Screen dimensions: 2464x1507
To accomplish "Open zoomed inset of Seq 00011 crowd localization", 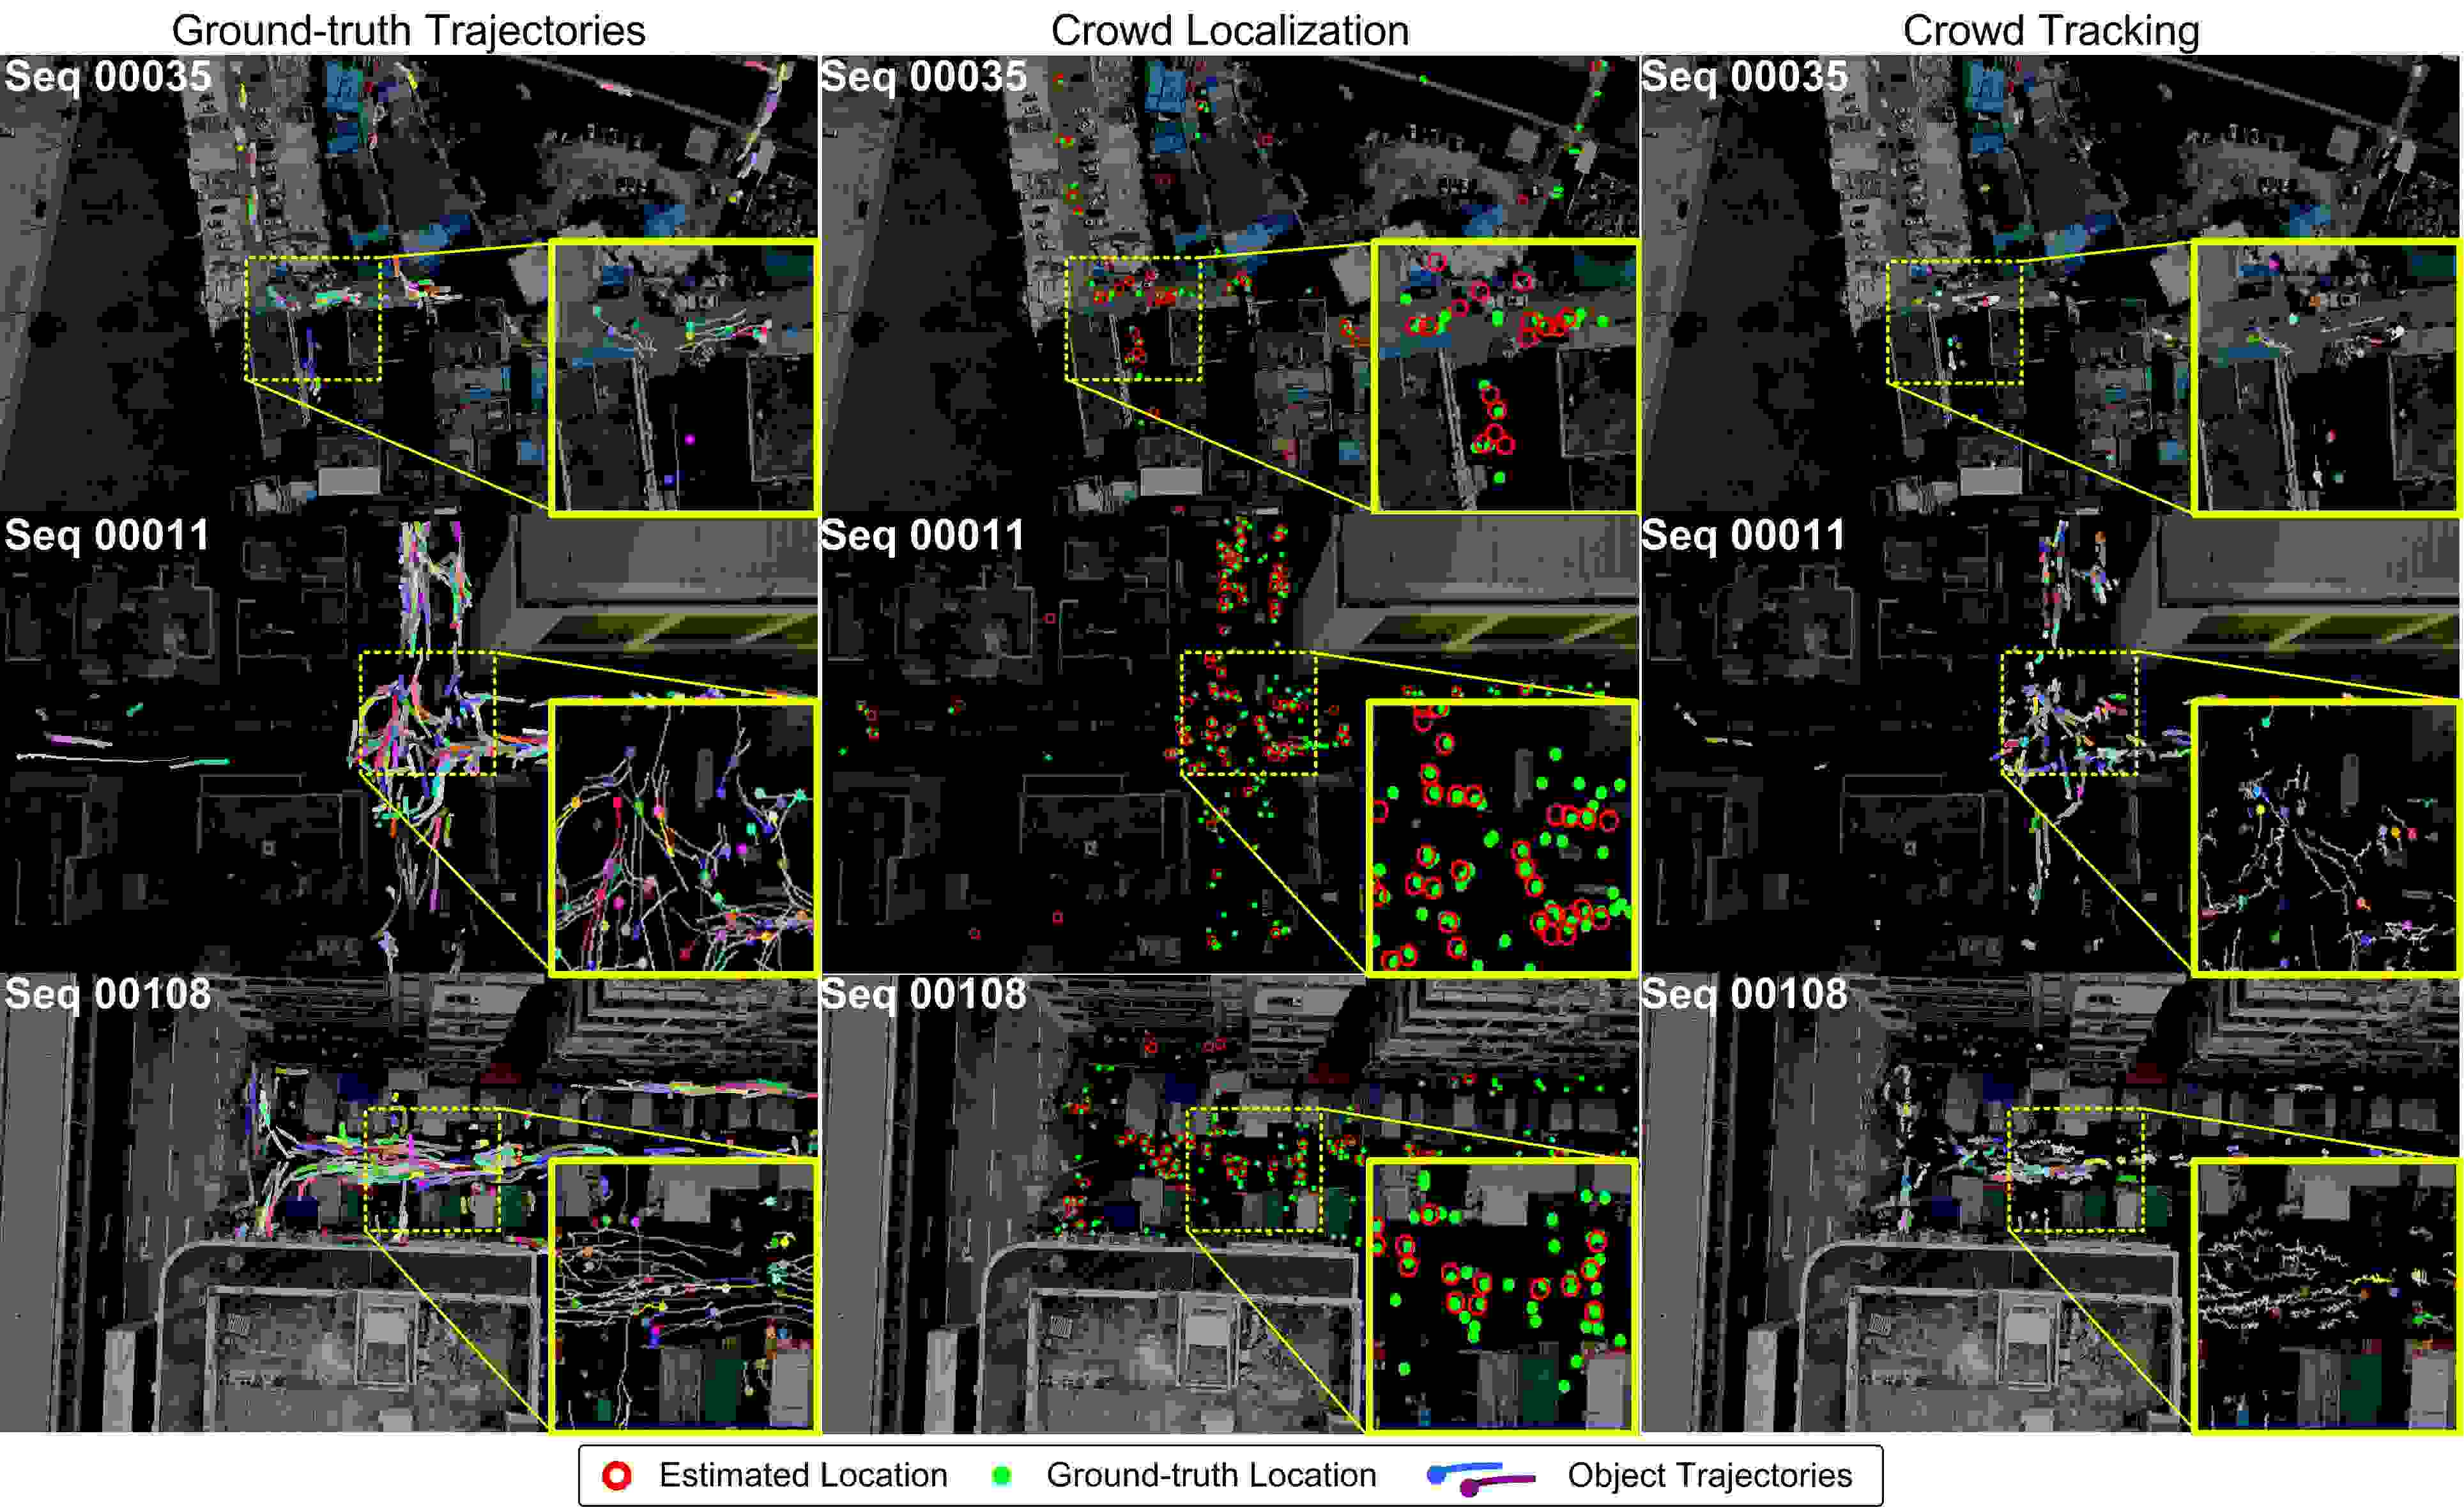I will [x=1502, y=838].
